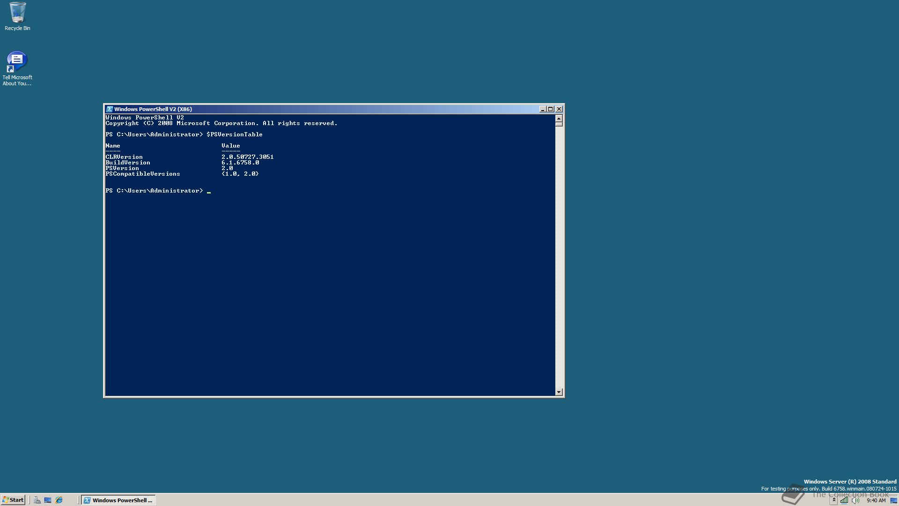Maximize the PowerShell window
The image size is (899, 506).
[551, 109]
